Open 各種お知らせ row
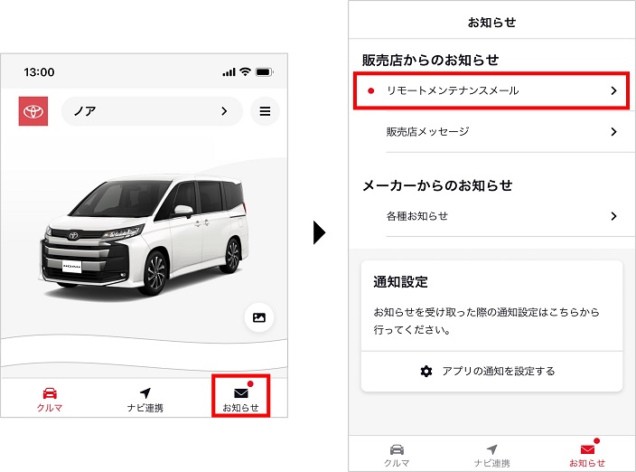 (x=491, y=216)
